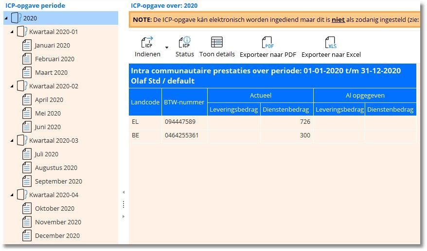This screenshot has width=427, height=251.
Task: Collapse the Kwartaal 2020-04 node
Action: (12, 195)
